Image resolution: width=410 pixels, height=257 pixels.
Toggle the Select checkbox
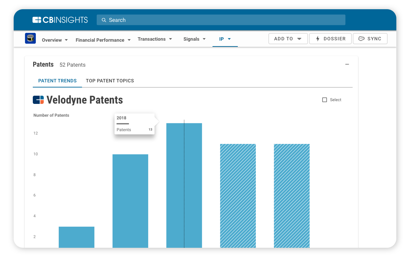[x=325, y=100]
